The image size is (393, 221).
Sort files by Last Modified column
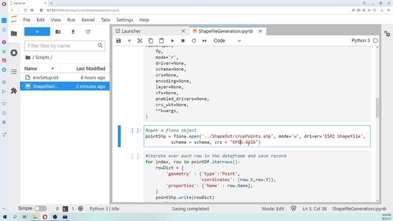85,68
